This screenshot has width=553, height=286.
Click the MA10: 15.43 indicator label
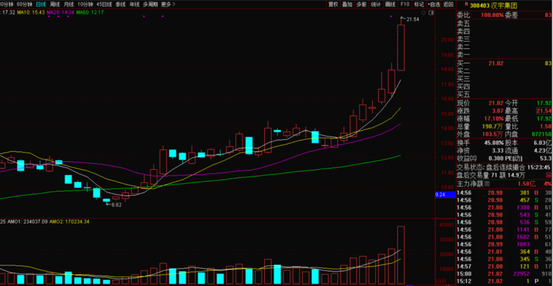(x=31, y=13)
